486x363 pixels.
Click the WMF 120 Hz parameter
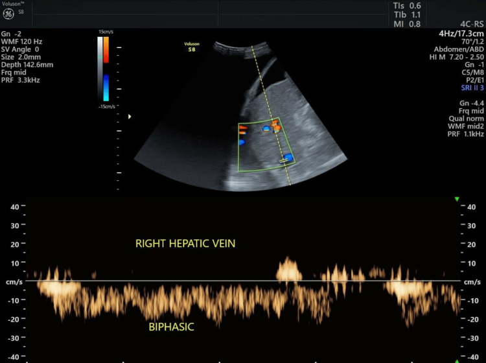[x=21, y=41]
